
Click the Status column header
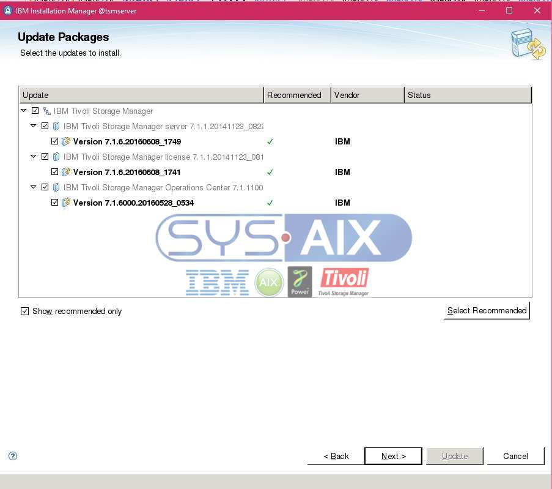(x=468, y=95)
